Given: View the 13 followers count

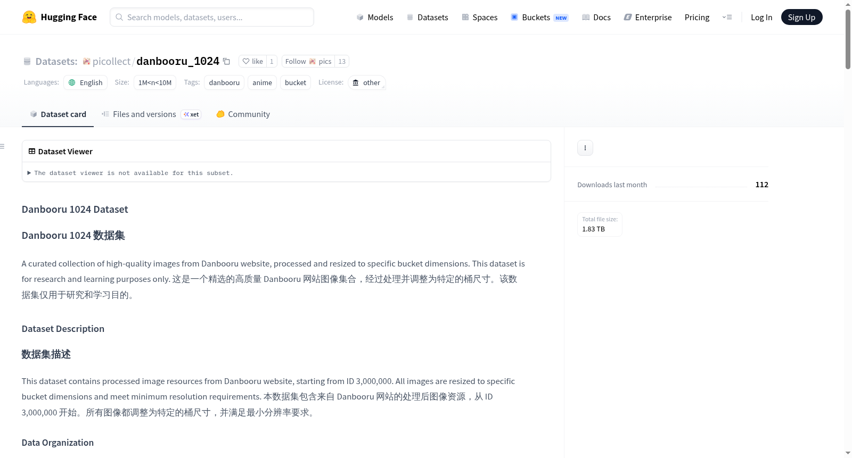Looking at the screenshot, I should click(342, 61).
